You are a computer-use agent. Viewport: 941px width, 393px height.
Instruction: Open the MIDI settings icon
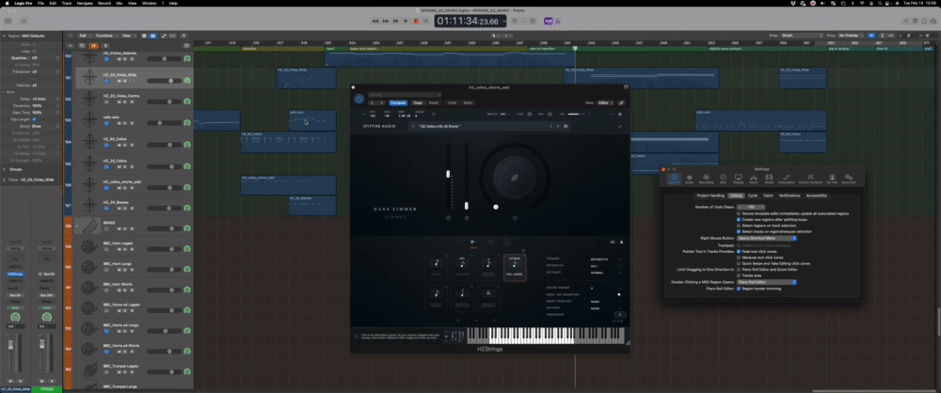[x=723, y=179]
